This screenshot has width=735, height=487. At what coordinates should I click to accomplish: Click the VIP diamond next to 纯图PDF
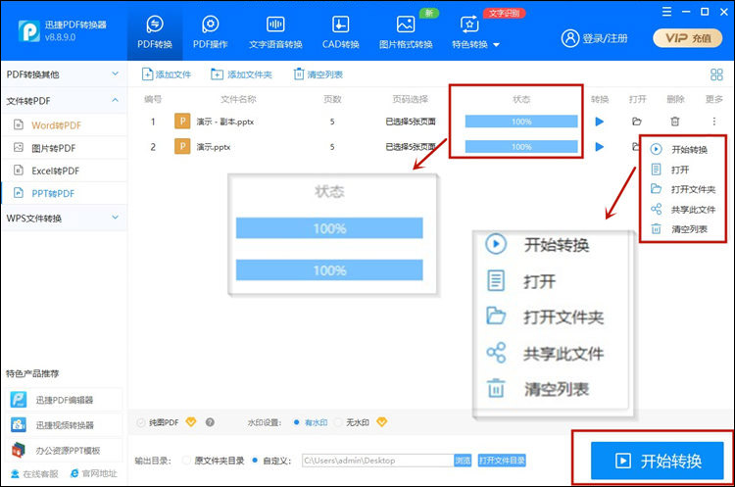coord(191,422)
